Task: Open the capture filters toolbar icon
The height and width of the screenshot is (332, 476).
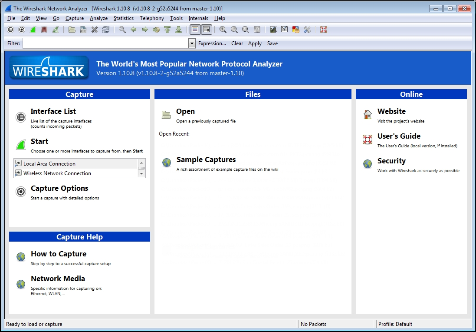Action: point(273,30)
